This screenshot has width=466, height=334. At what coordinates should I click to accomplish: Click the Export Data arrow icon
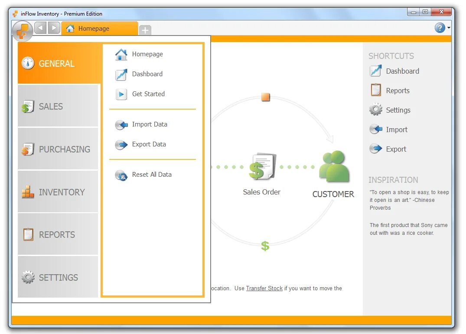tap(121, 145)
